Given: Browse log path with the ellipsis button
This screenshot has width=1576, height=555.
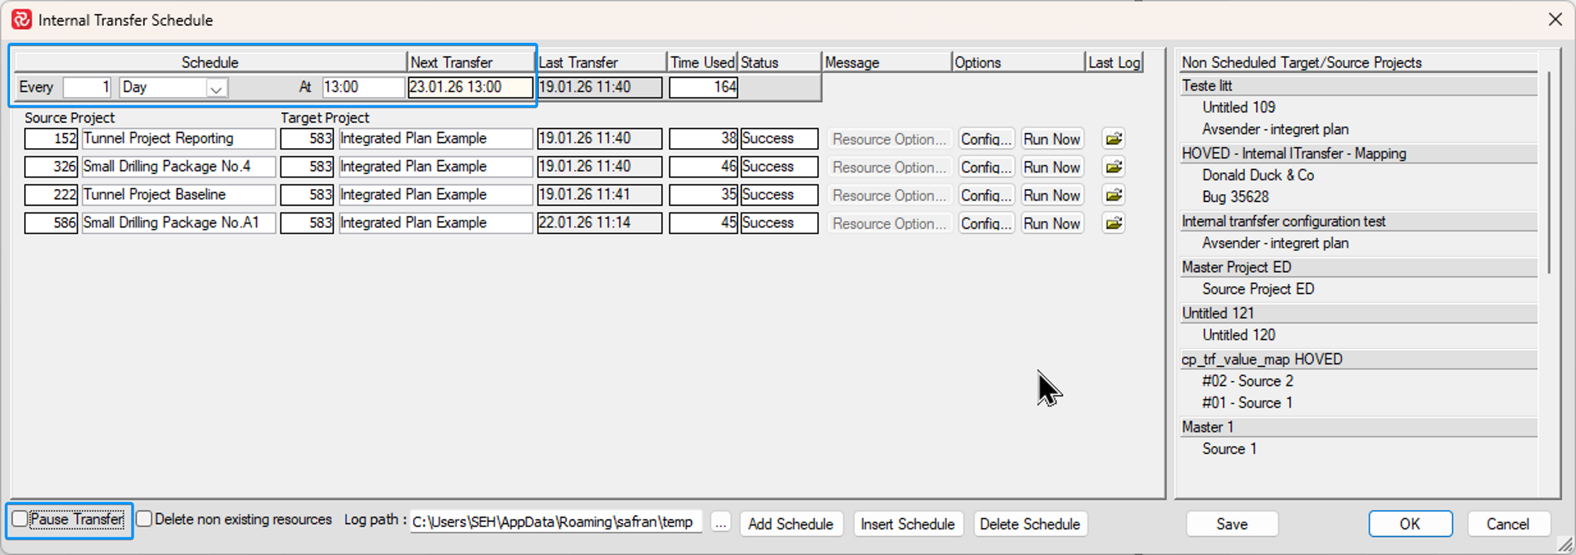Looking at the screenshot, I should [x=721, y=523].
